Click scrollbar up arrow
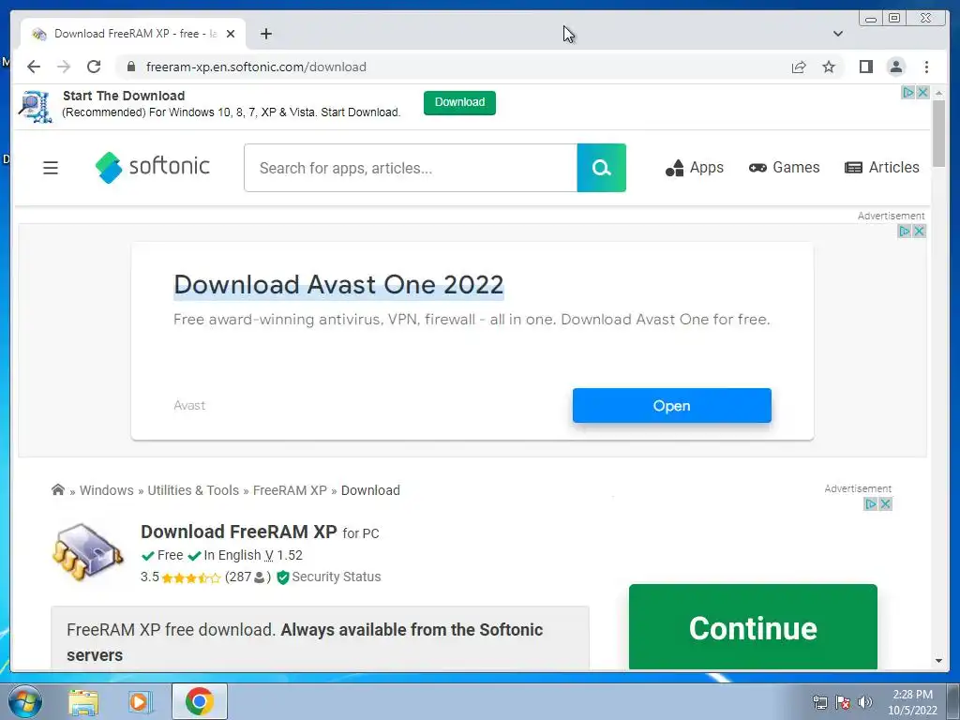 938,93
